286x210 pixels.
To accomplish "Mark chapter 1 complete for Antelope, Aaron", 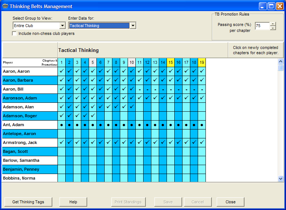I will point(62,134).
